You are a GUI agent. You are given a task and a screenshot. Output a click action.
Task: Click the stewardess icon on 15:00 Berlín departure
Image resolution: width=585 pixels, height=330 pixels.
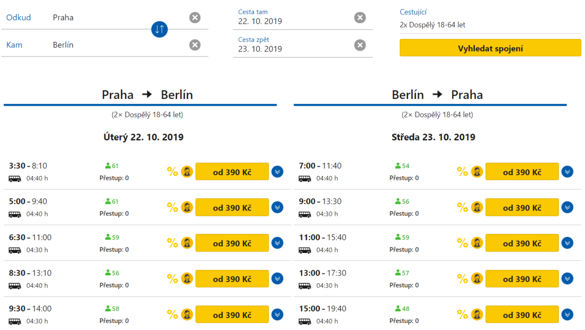tap(477, 314)
